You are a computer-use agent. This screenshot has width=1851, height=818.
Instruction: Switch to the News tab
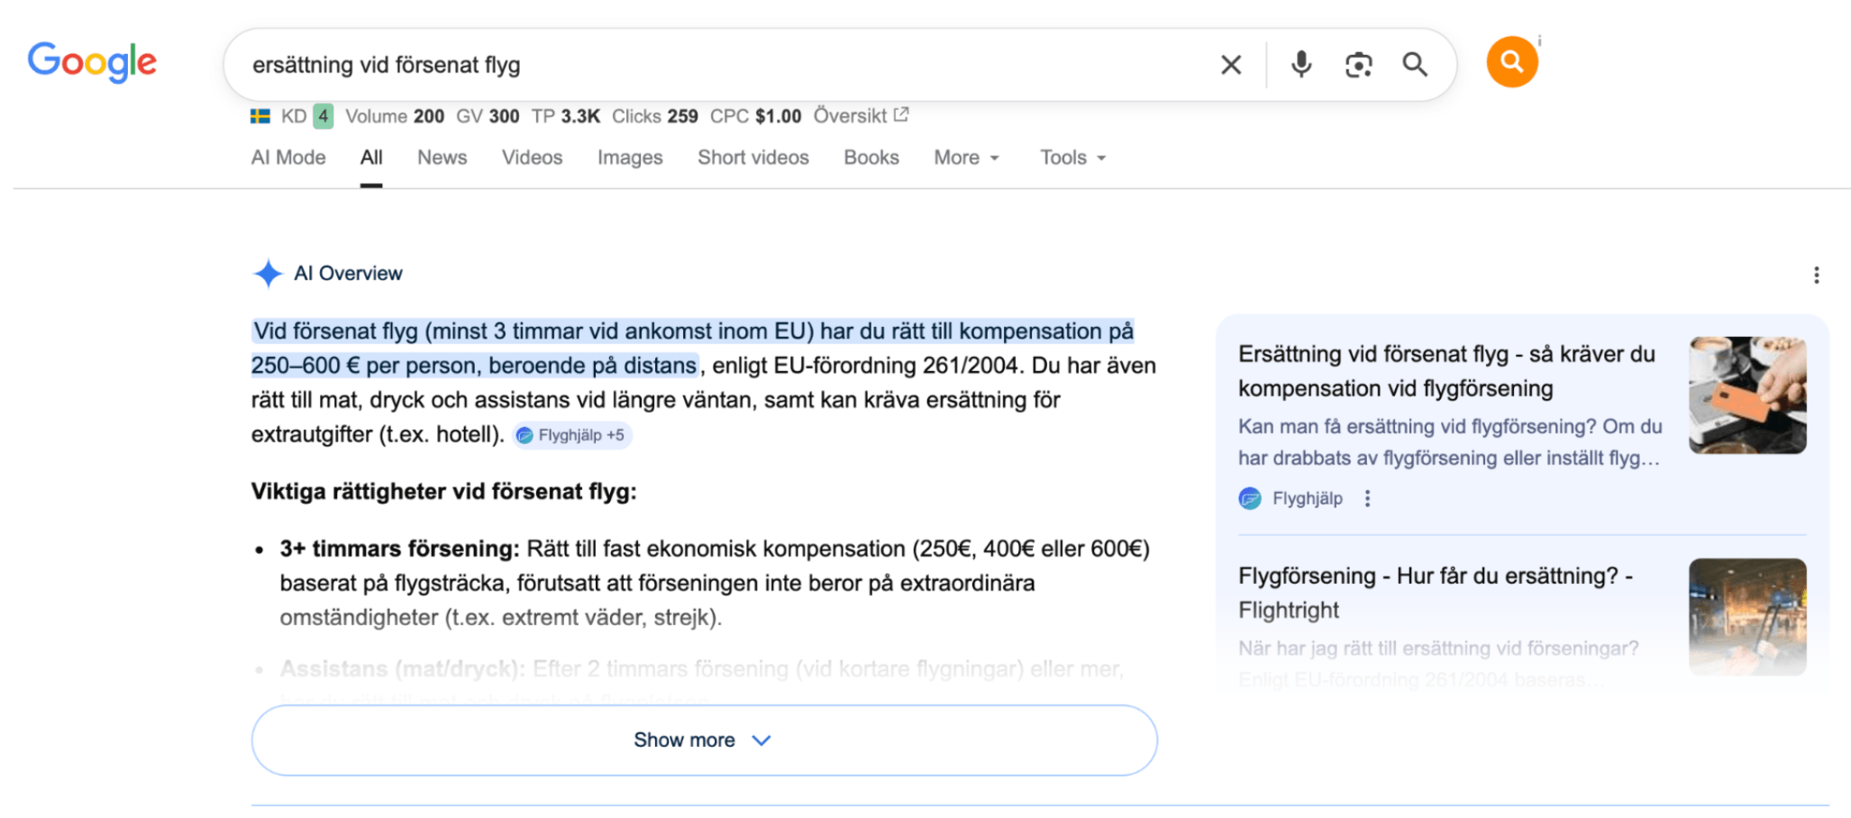442,158
